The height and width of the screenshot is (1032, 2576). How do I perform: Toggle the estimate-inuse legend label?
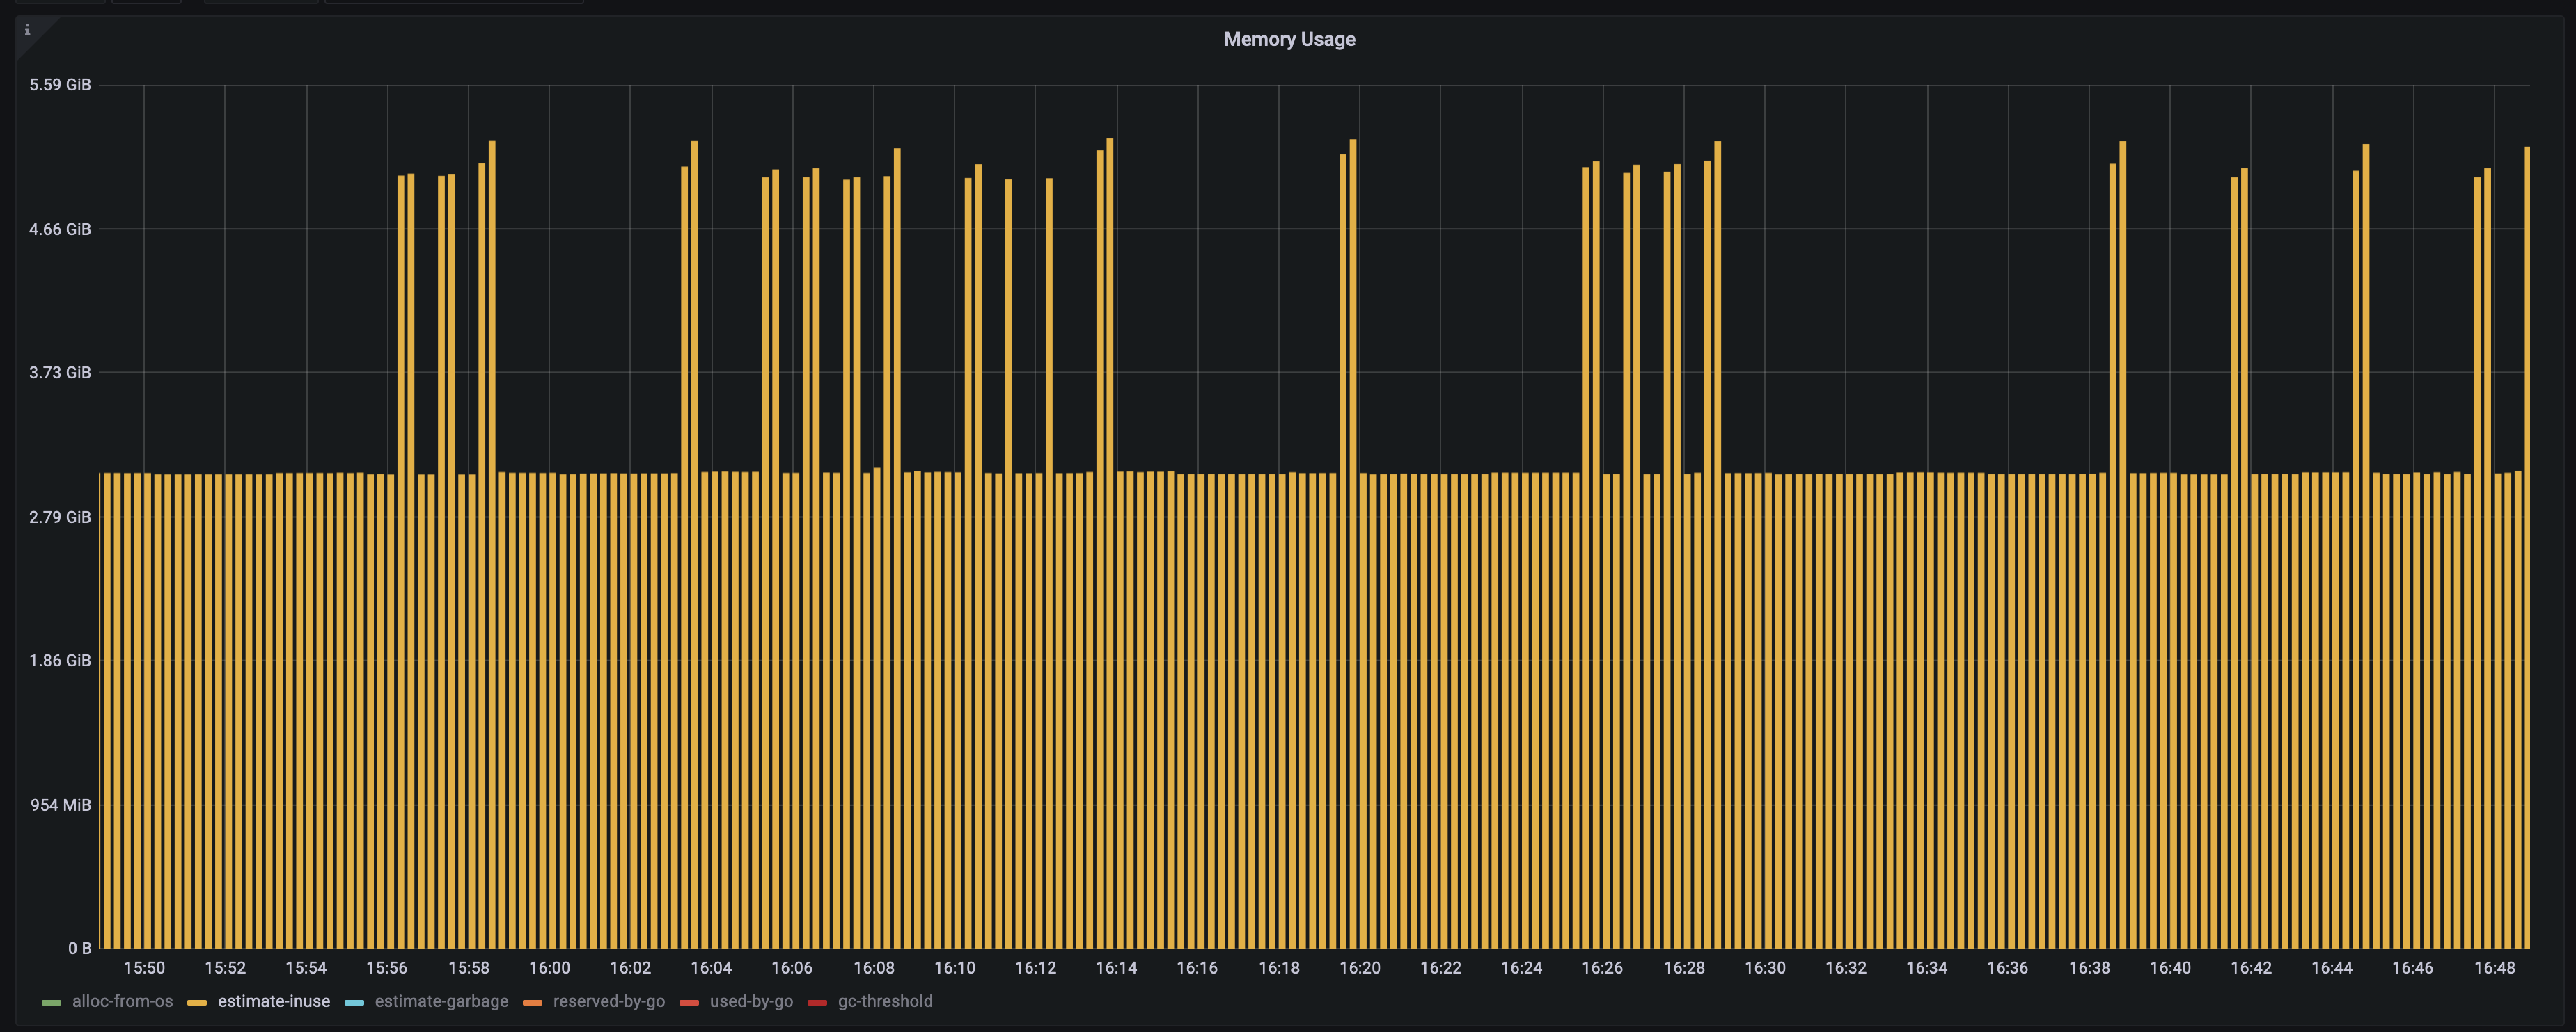click(x=273, y=1001)
